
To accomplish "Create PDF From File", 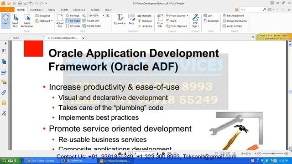I will pos(160,21).
